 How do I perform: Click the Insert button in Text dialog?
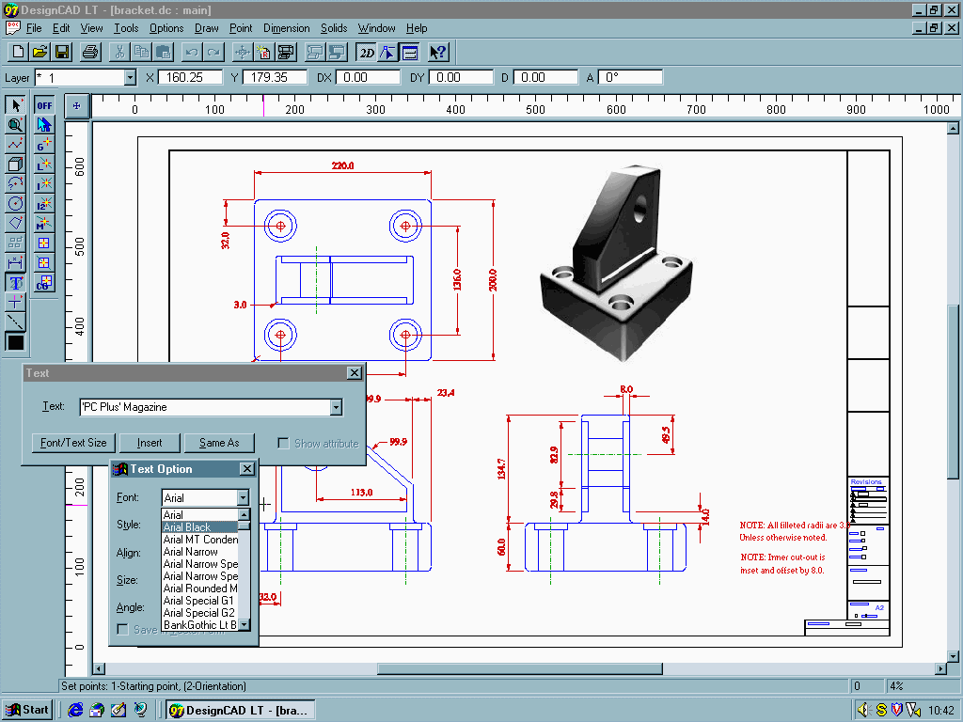pos(150,443)
